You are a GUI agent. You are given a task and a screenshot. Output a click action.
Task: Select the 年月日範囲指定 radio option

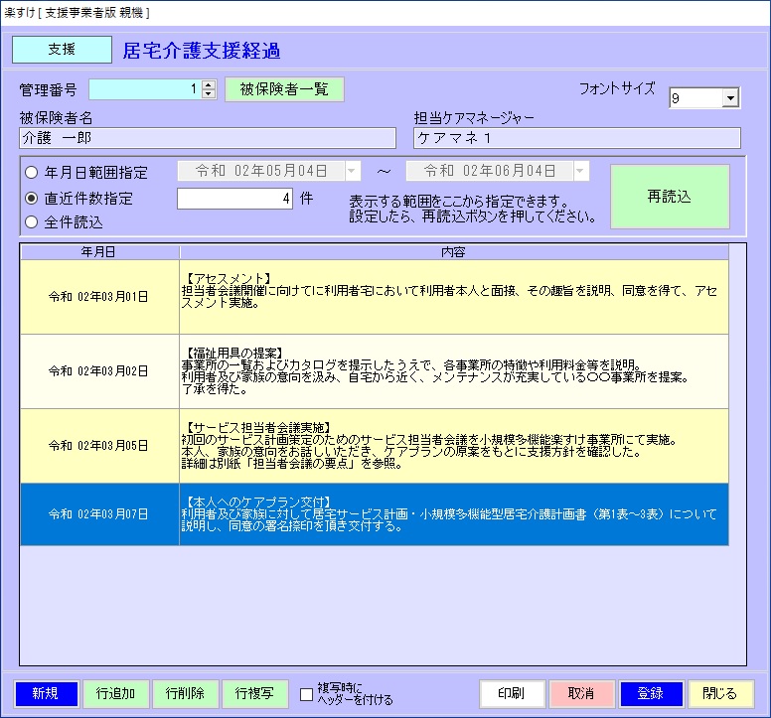pos(31,171)
